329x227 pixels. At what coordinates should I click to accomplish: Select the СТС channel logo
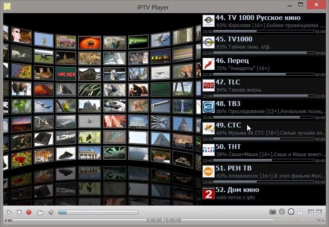pos(208,129)
